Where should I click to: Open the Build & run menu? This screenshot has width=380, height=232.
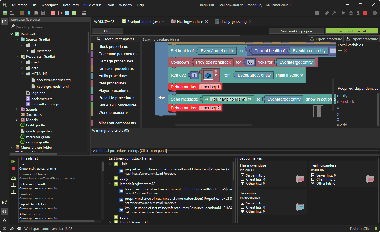[x=92, y=5]
